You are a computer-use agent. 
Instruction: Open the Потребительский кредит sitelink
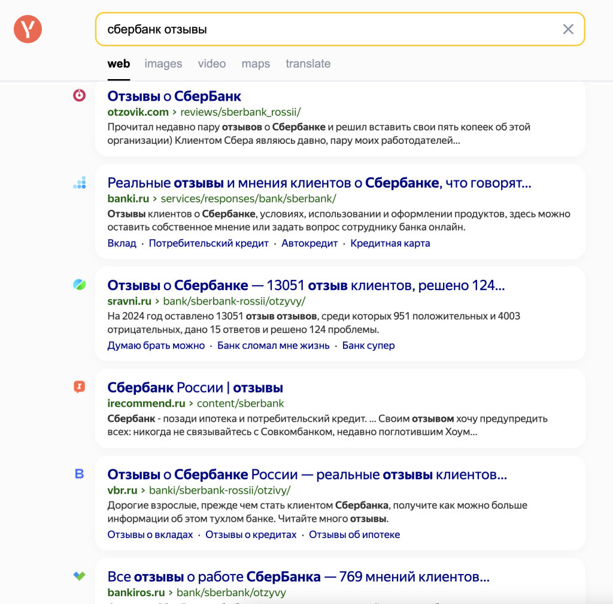point(208,243)
